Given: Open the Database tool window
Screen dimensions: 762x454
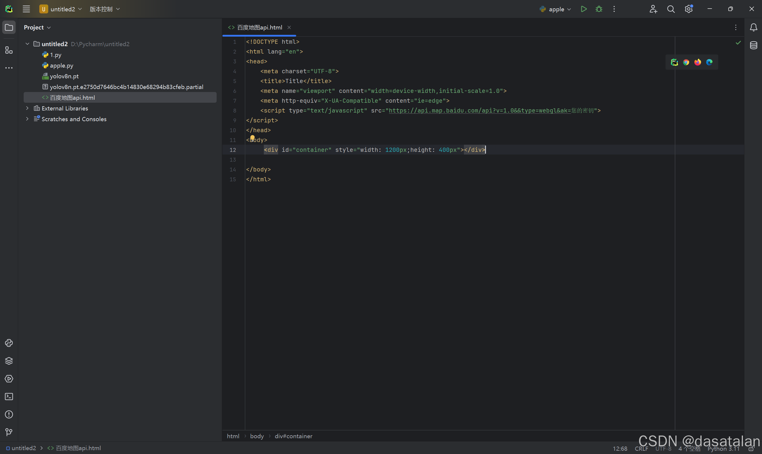Looking at the screenshot, I should point(753,45).
